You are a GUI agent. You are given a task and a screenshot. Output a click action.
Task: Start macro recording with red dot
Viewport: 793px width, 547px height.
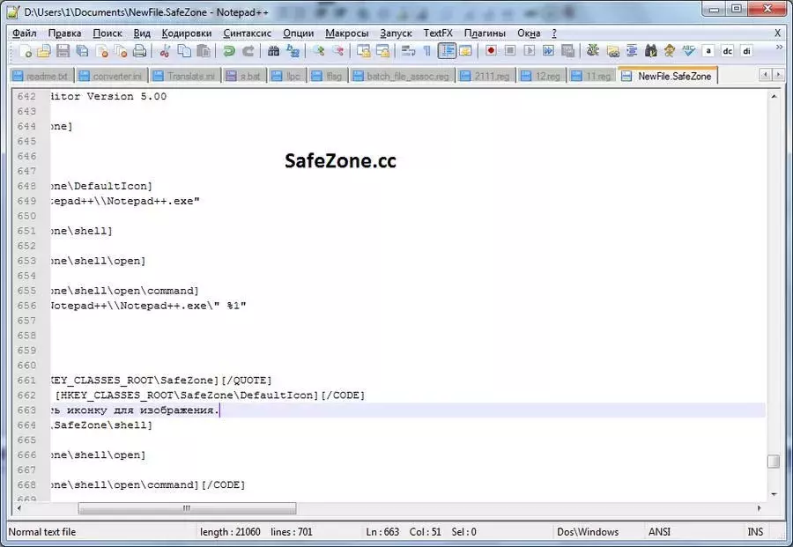coord(491,51)
